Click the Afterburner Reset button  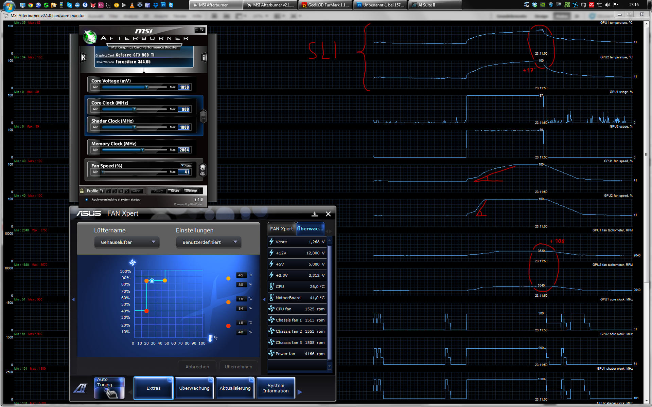[x=175, y=191]
